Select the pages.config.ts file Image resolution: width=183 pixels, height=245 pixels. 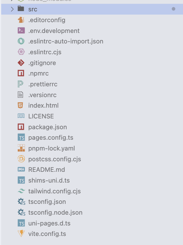pyautogui.click(x=51, y=137)
